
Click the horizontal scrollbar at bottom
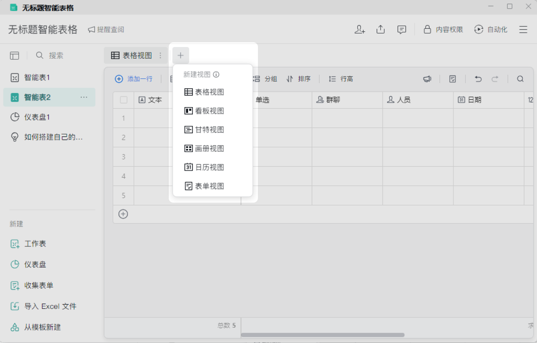(x=322, y=335)
